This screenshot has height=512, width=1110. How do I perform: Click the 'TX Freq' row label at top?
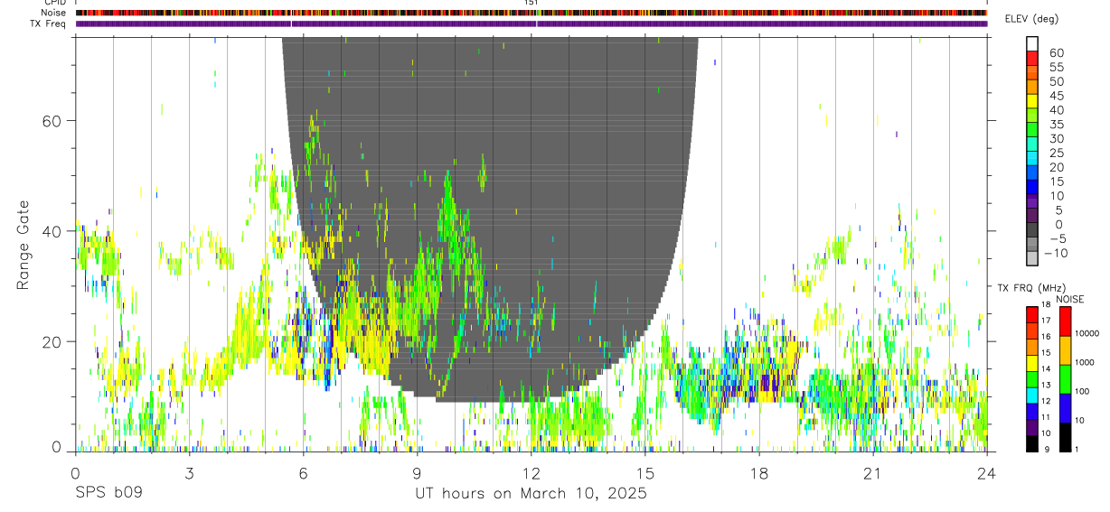tap(50, 23)
